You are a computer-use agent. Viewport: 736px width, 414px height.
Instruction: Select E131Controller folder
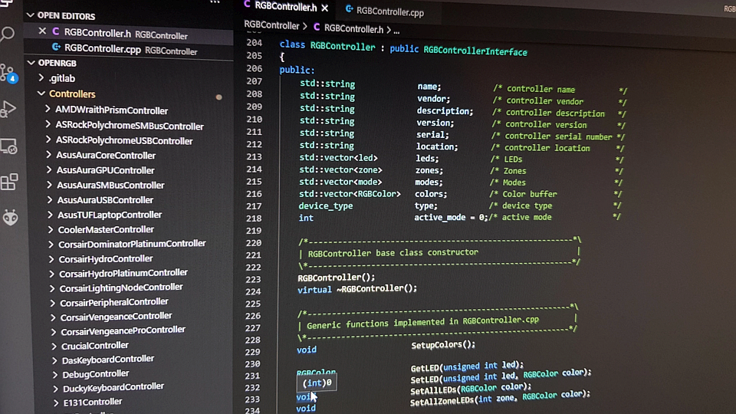(93, 402)
